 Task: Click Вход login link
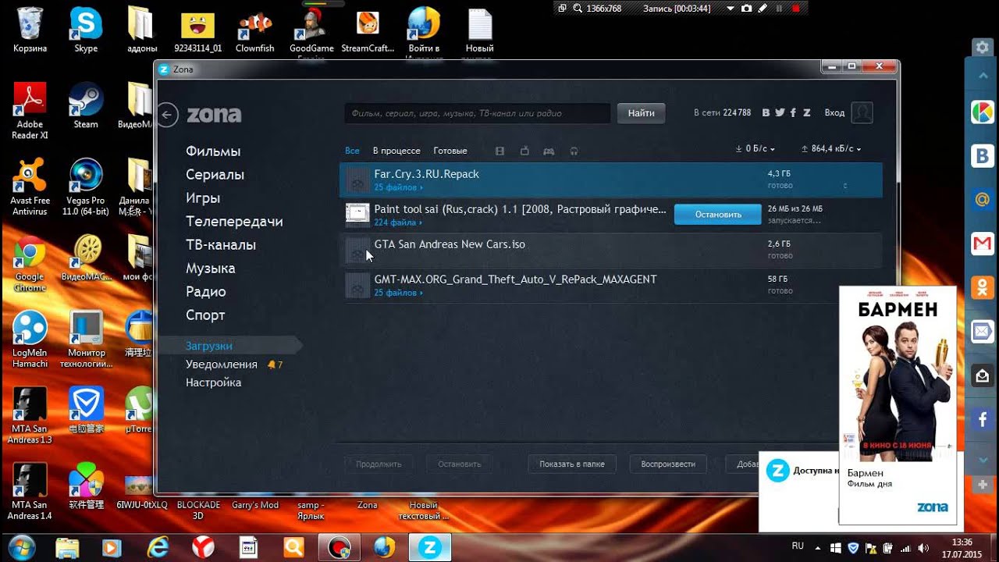834,112
